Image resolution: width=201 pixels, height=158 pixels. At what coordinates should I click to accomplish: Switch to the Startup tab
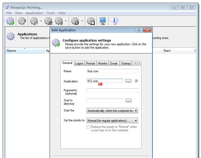126,63
